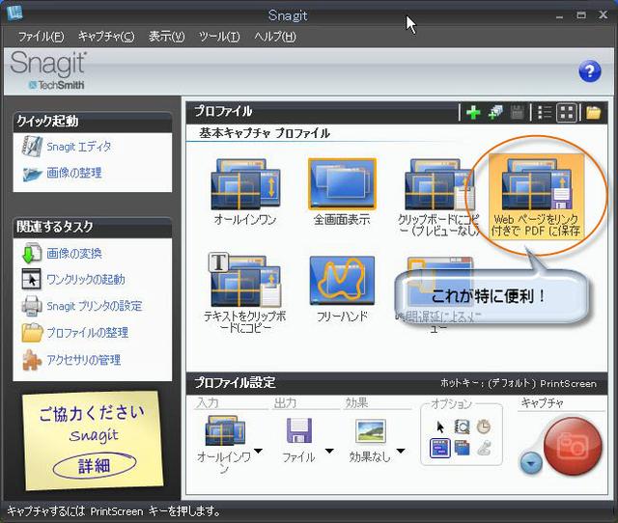Click the 詳細 link on sticky note
618x523 pixels.
(94, 465)
